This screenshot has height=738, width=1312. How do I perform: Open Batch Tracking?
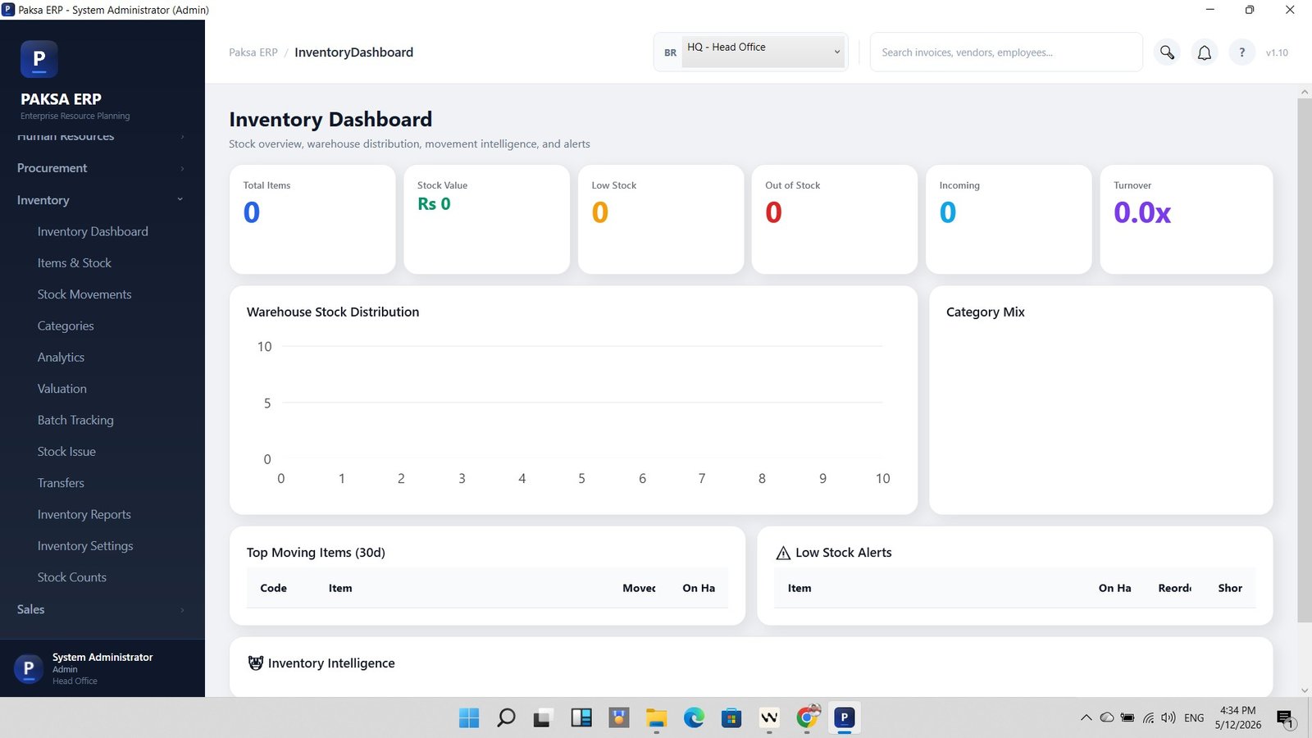click(x=75, y=421)
